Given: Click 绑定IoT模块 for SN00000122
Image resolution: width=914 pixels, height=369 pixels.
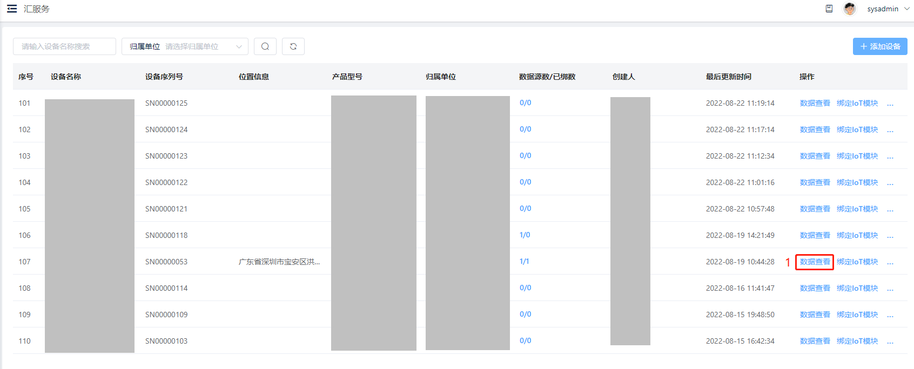Looking at the screenshot, I should pos(857,182).
